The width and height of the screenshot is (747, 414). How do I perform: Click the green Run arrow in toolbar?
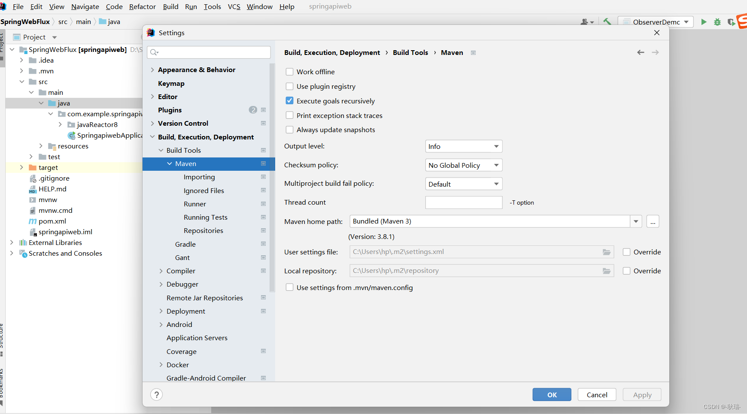[x=704, y=22]
